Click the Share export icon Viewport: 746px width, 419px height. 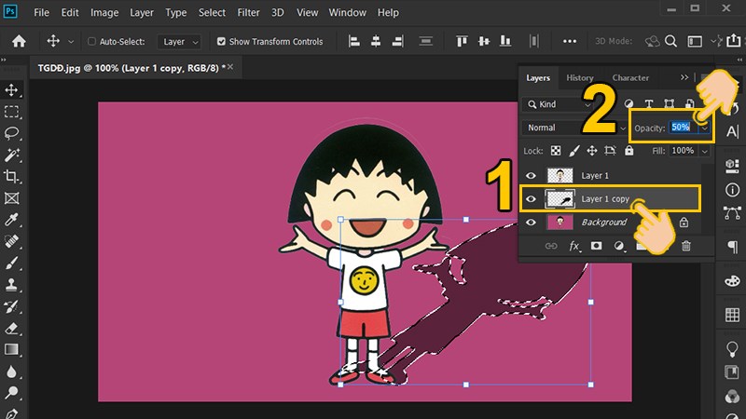pyautogui.click(x=734, y=41)
